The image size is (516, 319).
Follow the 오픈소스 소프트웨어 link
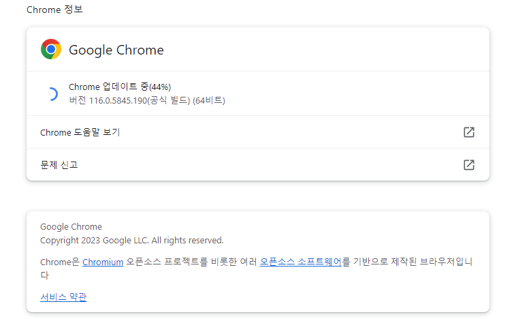pos(300,262)
